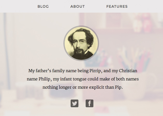The height and width of the screenshot is (116, 163).
Task: Click the circular portrait avatar
Action: pyautogui.click(x=81, y=43)
